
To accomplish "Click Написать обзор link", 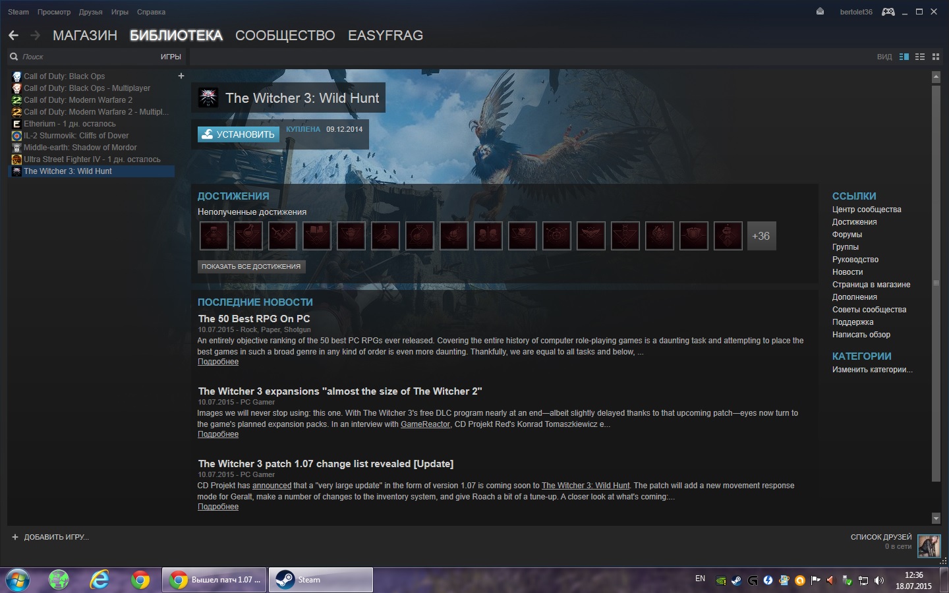I will coord(861,335).
